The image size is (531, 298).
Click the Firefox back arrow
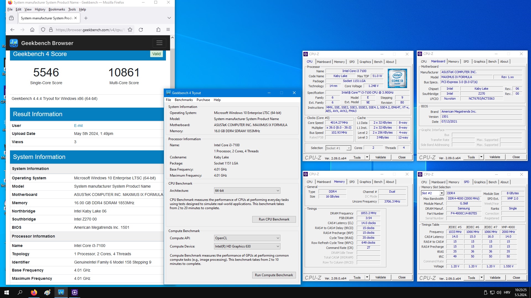tap(12, 30)
